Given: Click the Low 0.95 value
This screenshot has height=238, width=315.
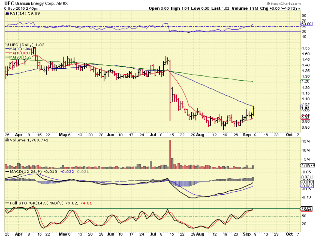Looking at the screenshot, I should tap(200, 8).
